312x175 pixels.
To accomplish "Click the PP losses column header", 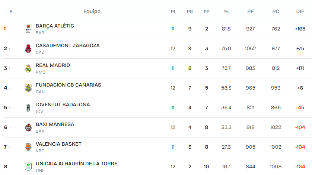I will pos(207,12).
